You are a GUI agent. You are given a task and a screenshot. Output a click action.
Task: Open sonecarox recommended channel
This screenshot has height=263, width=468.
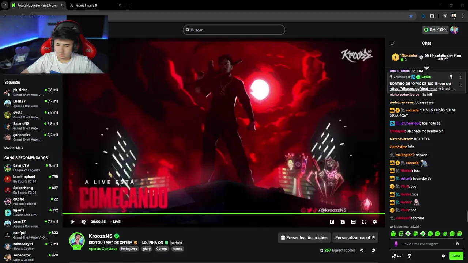point(31,258)
